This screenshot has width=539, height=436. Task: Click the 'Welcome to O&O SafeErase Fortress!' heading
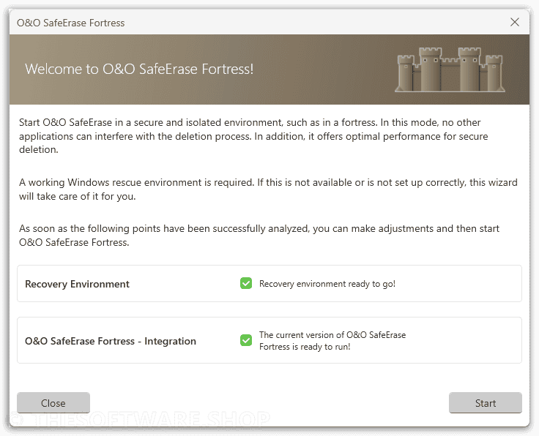[139, 69]
